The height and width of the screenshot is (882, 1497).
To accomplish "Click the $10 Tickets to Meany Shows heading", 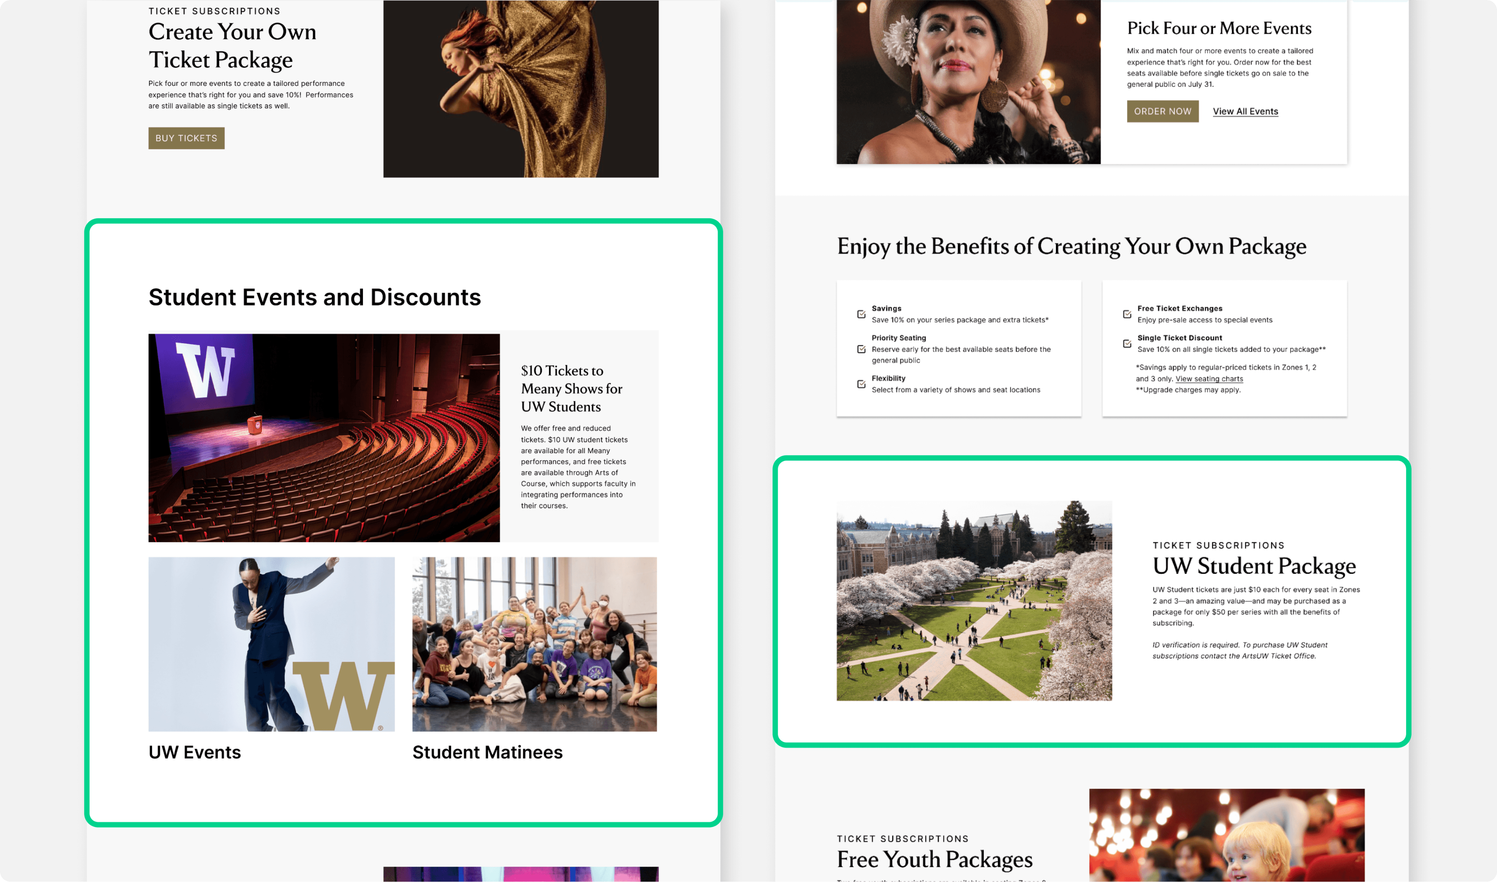I will (x=571, y=389).
